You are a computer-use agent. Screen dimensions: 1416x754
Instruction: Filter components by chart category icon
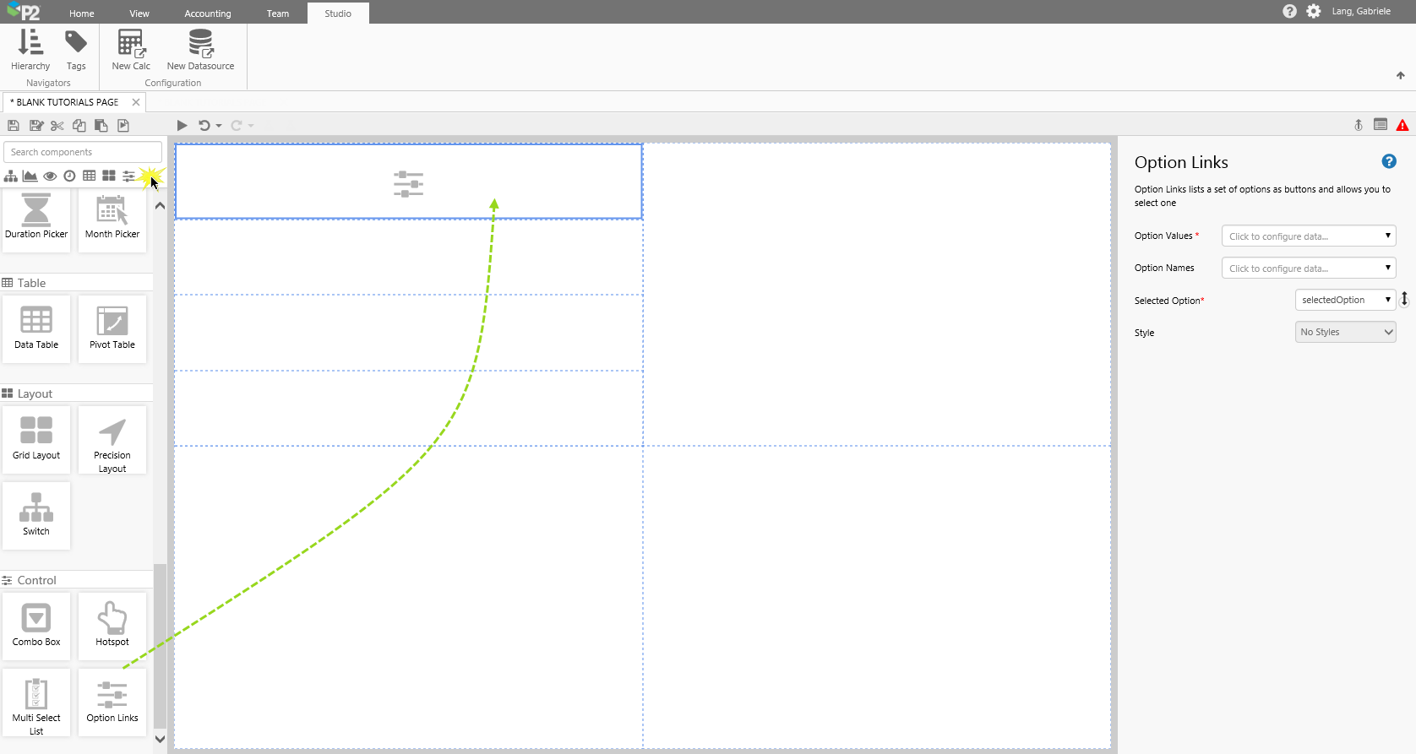[x=30, y=176]
